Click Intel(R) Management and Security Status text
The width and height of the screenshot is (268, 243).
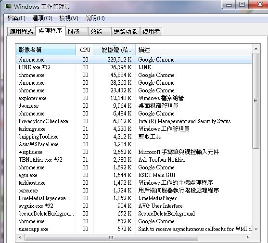click(184, 121)
